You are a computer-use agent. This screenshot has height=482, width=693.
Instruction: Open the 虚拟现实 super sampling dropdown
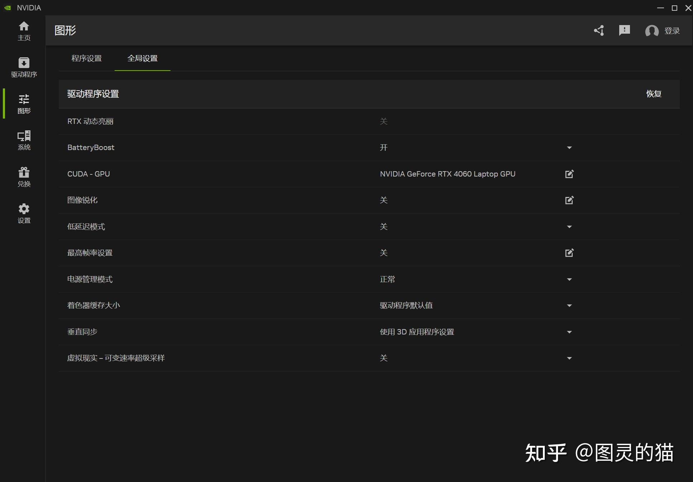point(569,358)
